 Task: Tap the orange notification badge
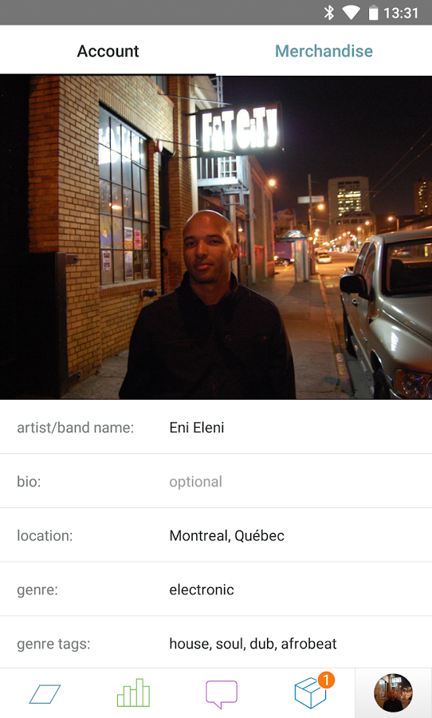click(x=326, y=680)
